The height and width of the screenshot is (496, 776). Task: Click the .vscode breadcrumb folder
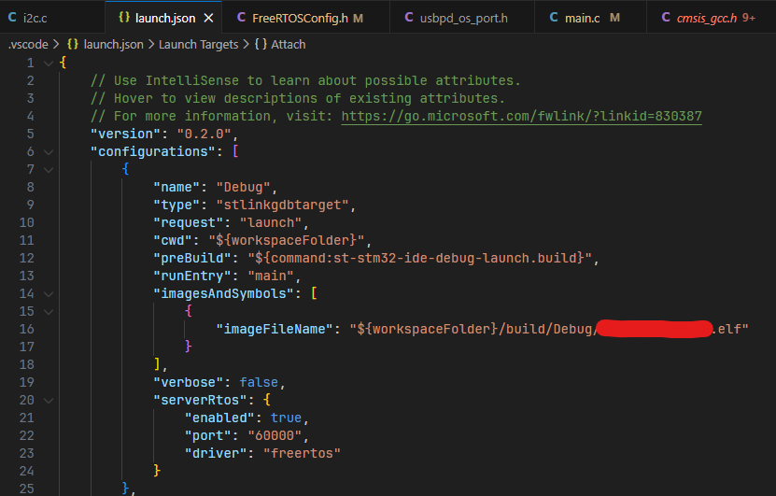(x=28, y=45)
